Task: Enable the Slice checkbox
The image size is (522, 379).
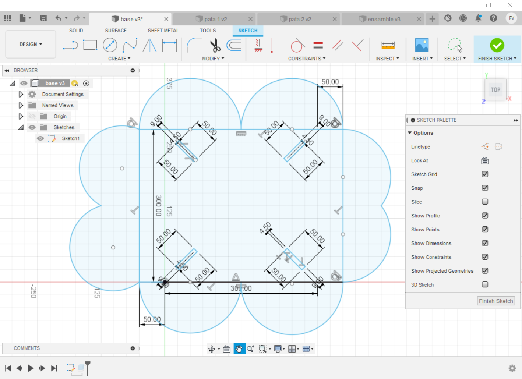Action: pyautogui.click(x=485, y=202)
